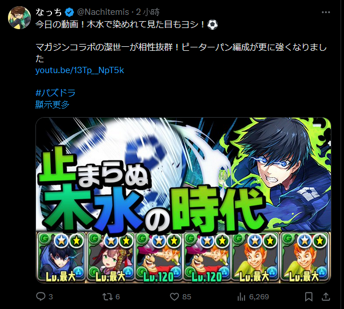
Task: Open the three-dot more options menu
Action: [x=326, y=13]
